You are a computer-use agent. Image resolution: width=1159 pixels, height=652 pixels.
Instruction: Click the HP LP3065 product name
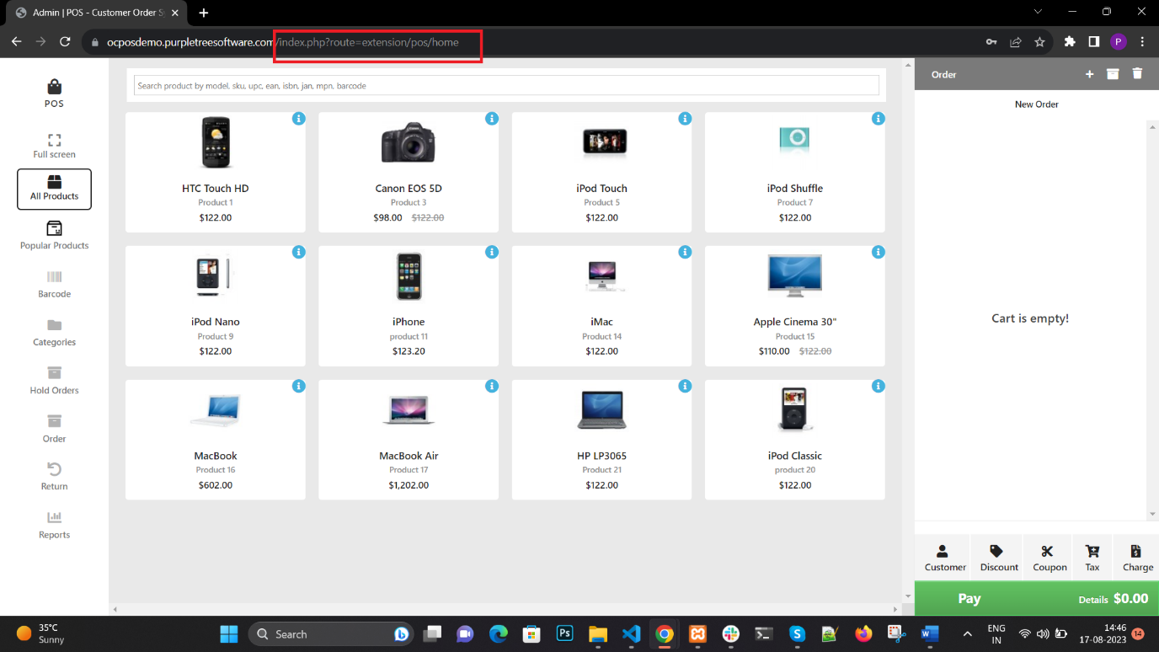[x=601, y=456]
